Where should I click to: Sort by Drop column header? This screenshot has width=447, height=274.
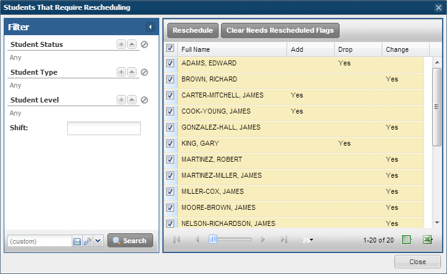358,49
